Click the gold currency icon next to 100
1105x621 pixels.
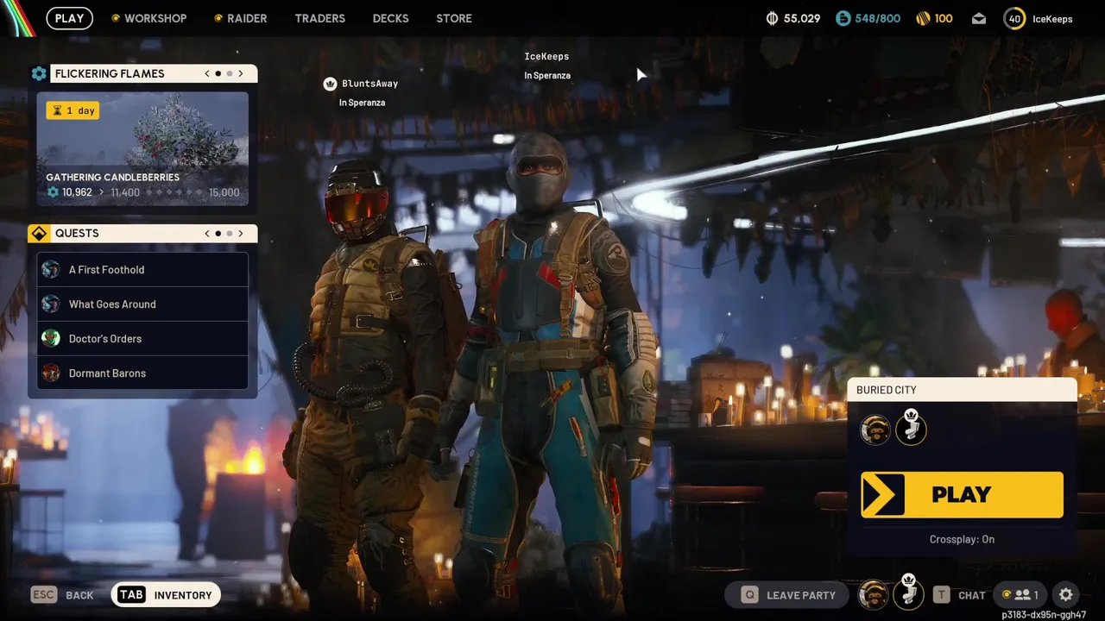pyautogui.click(x=922, y=18)
